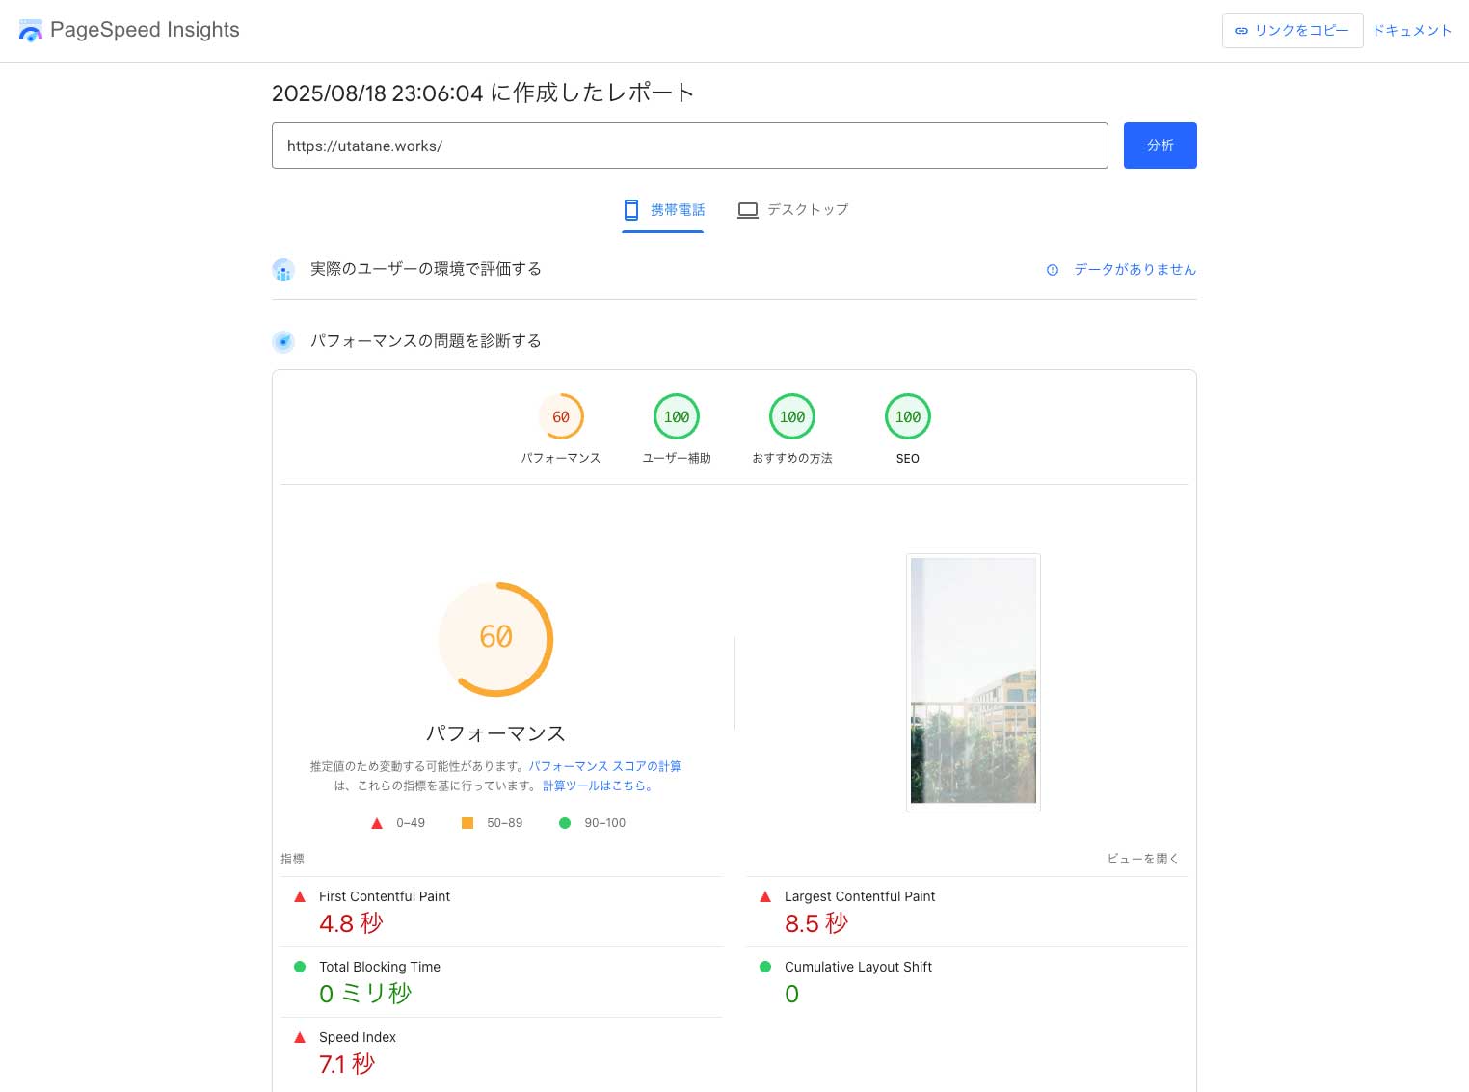Screen dimensions: 1469x1092
Task: Click the info icon beside データがありません
Action: pos(1053,270)
